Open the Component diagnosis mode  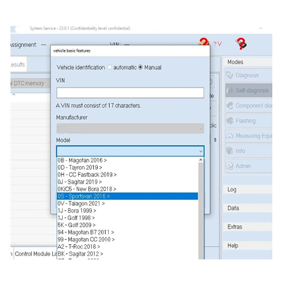[249, 106]
